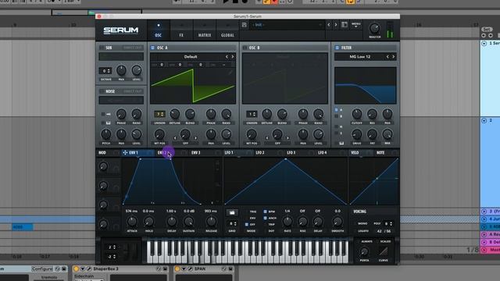Toggle the OSC A enable switch
The height and width of the screenshot is (281, 500).
point(152,48)
